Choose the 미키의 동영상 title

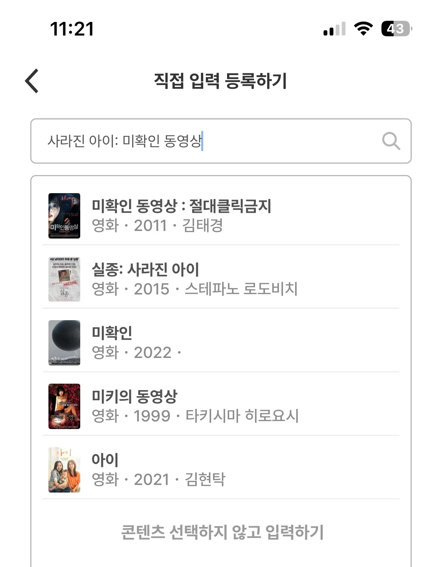(134, 397)
